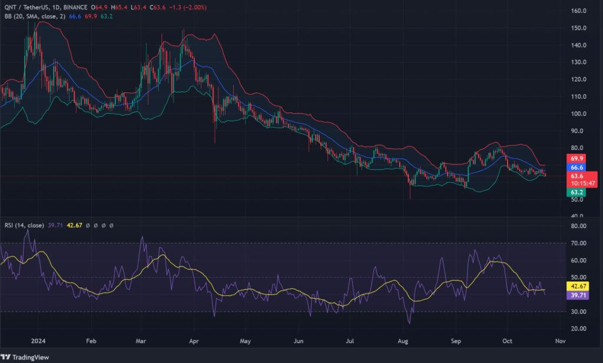The width and height of the screenshot is (603, 363).
Task: Click the 80.0 price axis label
Action: (577, 148)
